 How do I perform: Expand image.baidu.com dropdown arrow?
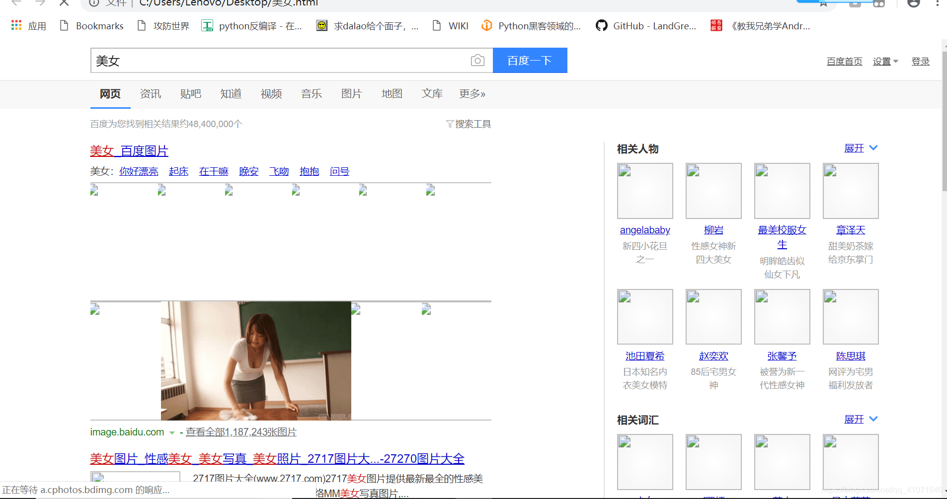coord(172,433)
